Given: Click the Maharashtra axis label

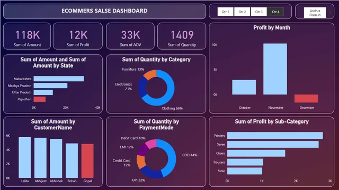Looking at the screenshot, I should 22,79.
